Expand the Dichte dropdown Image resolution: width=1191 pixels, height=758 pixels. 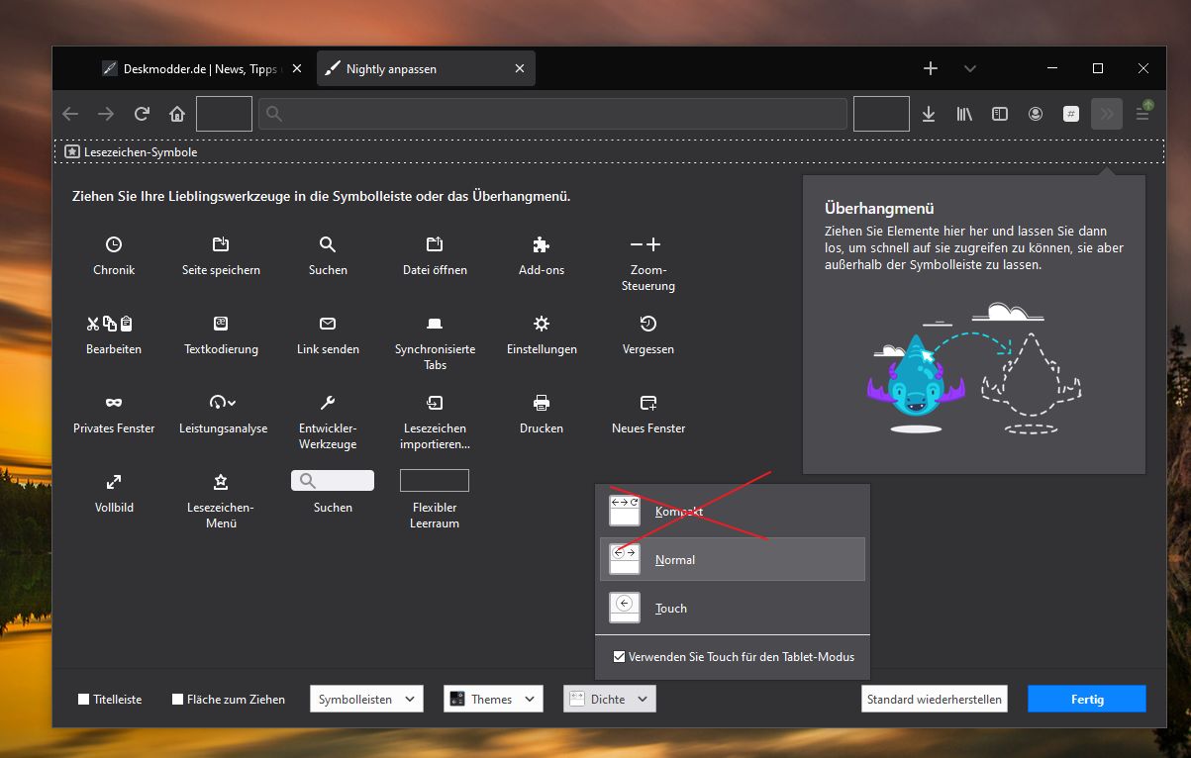click(x=610, y=699)
